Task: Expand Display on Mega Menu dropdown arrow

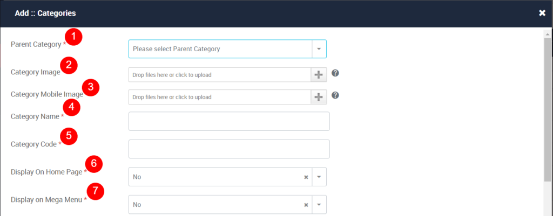Action: [x=319, y=205]
